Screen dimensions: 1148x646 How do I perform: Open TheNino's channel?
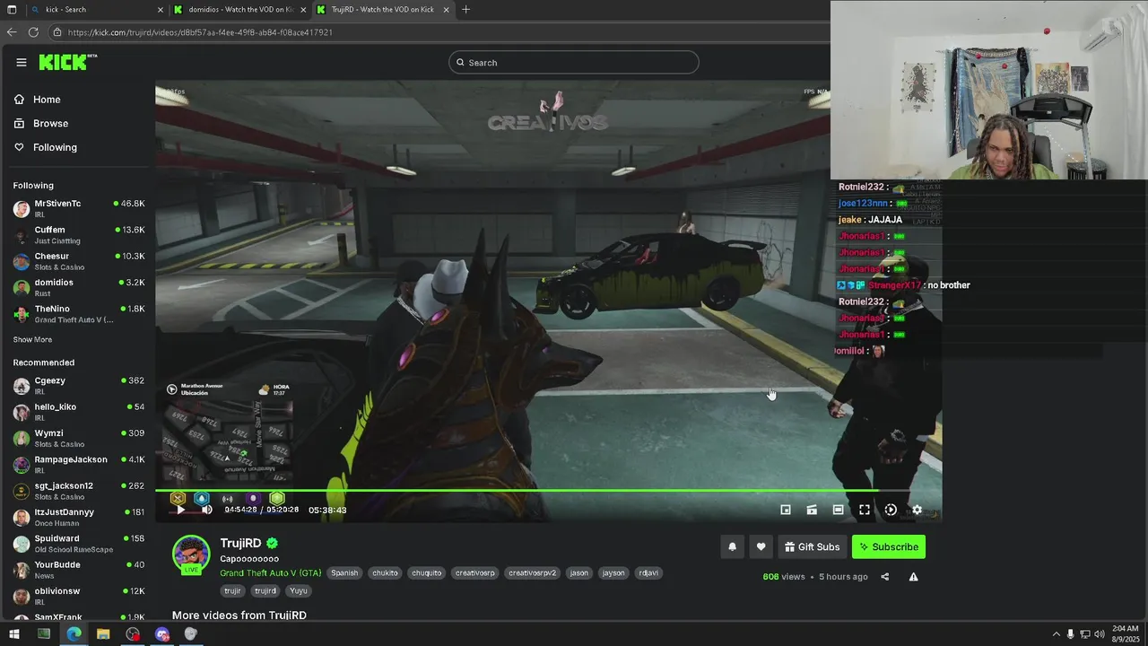tap(79, 314)
